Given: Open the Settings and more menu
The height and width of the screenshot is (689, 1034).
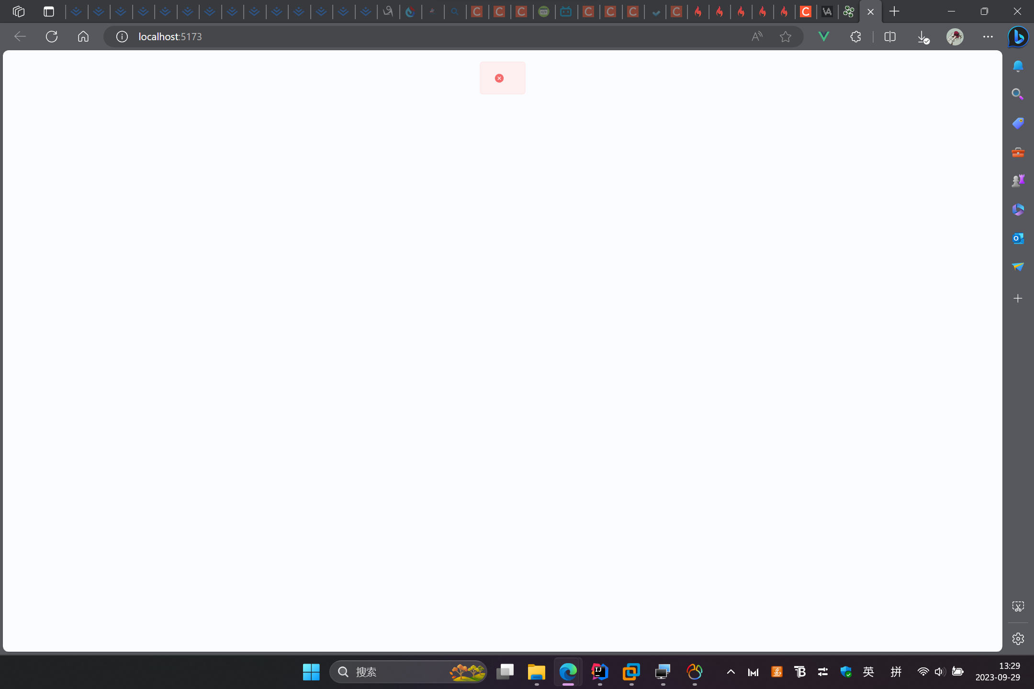Looking at the screenshot, I should click(988, 36).
